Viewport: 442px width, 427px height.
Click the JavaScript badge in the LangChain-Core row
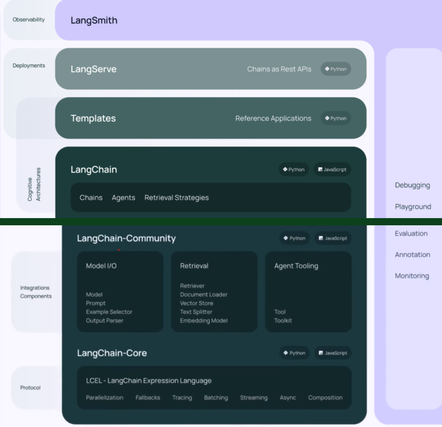tap(333, 353)
